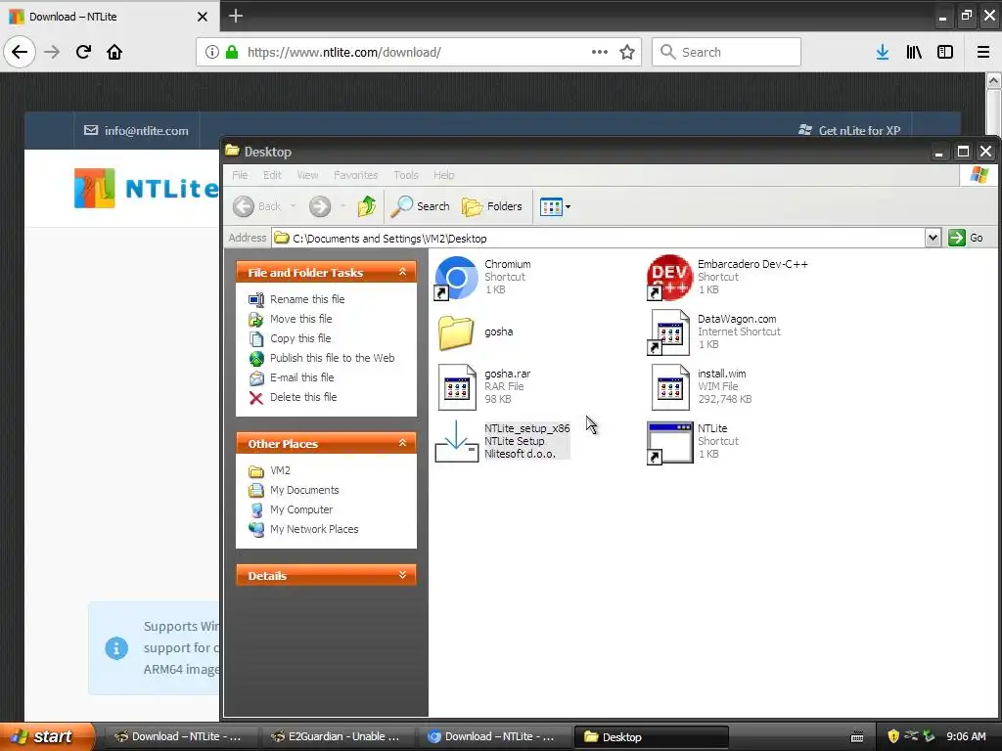This screenshot has width=1002, height=751.
Task: Click the Explorer Forward button
Action: 320,206
